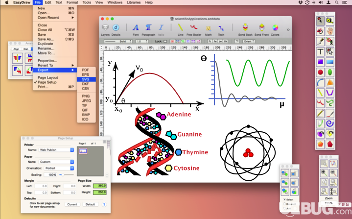
Task: Choose the red circle shape tool
Action: [x=320, y=73]
